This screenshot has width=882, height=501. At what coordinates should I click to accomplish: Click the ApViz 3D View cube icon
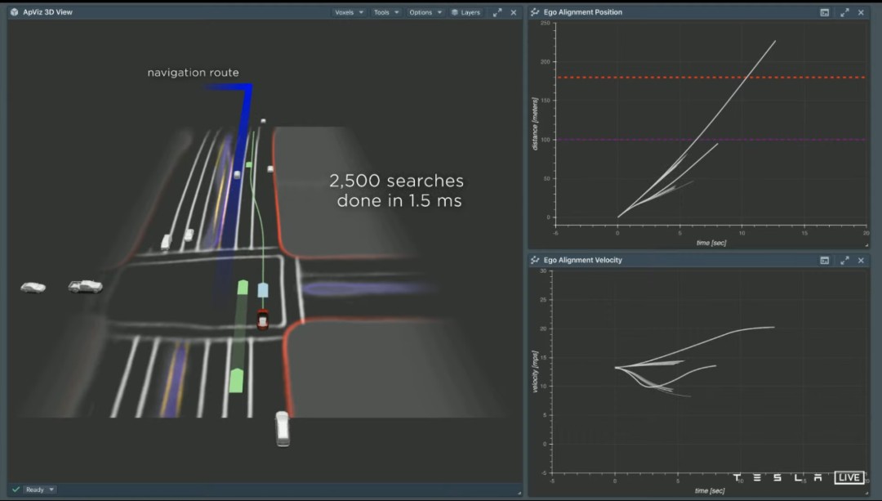click(14, 12)
